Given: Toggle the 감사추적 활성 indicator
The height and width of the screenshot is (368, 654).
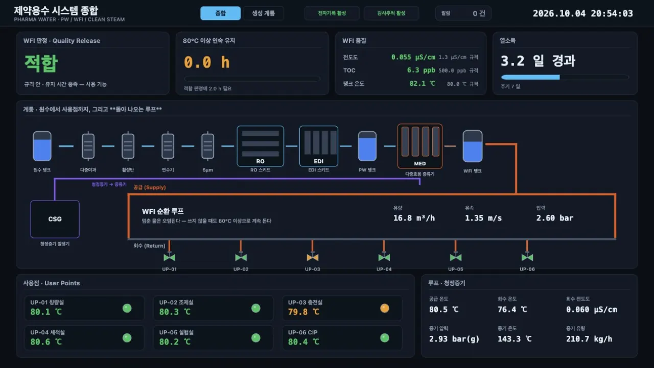Looking at the screenshot, I should pos(391,13).
